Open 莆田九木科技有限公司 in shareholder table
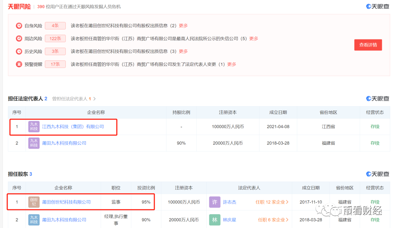Image resolution: width=395 pixels, height=228 pixels. point(64,220)
